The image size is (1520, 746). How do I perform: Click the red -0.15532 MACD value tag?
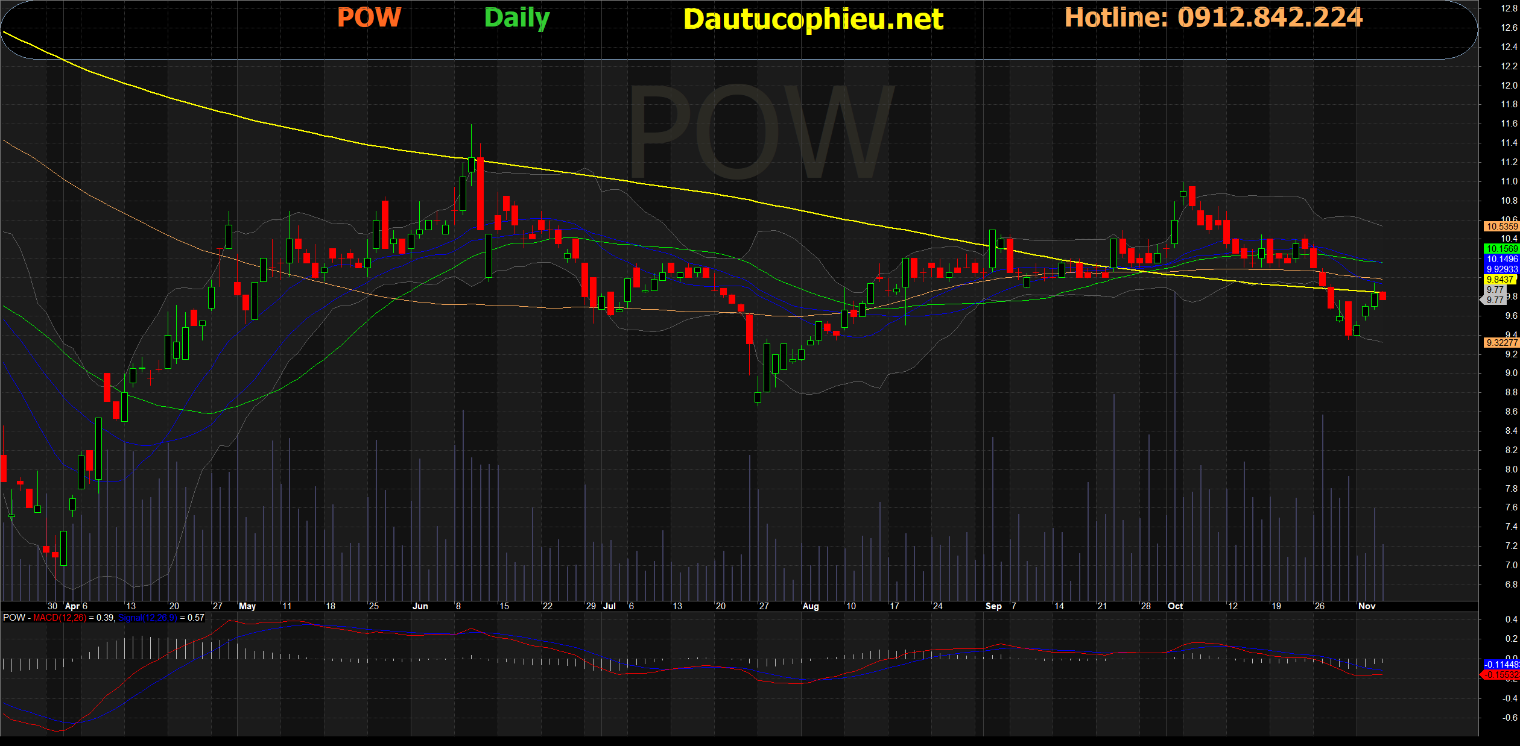[x=1501, y=675]
